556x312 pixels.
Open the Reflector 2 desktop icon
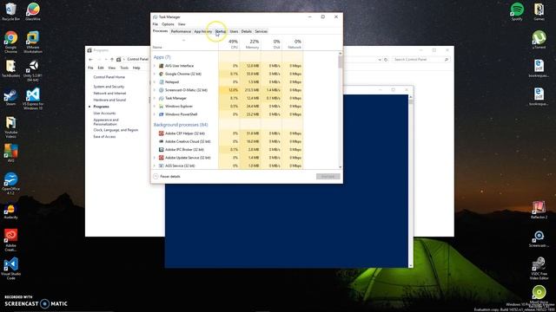pos(539,210)
